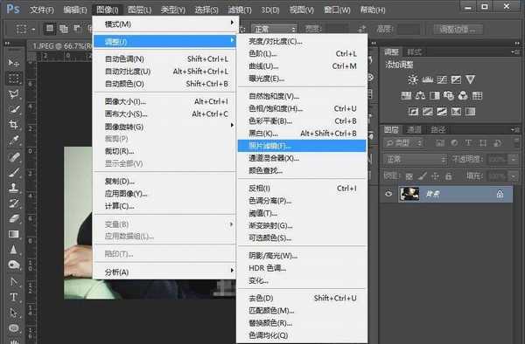
Task: Switch to the 通道 tab
Action: 414,129
